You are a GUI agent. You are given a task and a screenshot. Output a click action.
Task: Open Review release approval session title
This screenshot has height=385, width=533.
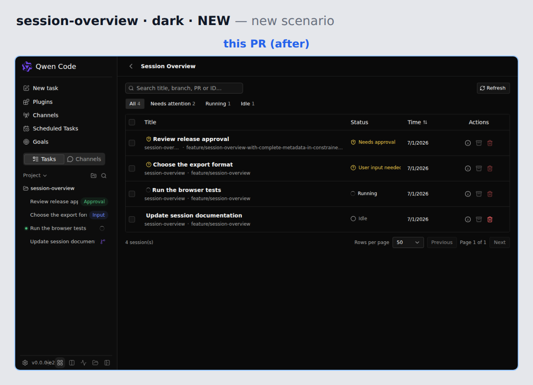point(191,139)
